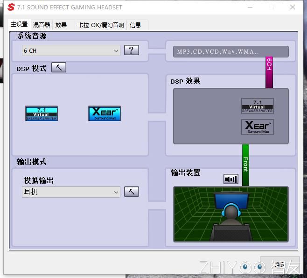Image resolution: width=307 pixels, height=278 pixels.
Task: Switch to the 卡拉 OK/魔幻音响 tab
Action: click(101, 25)
